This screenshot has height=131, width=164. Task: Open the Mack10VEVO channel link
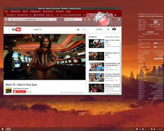pyautogui.click(x=109, y=89)
